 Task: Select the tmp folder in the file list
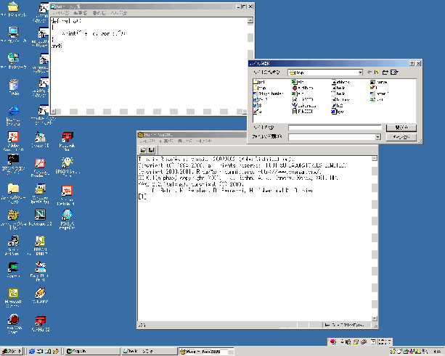pos(260,88)
